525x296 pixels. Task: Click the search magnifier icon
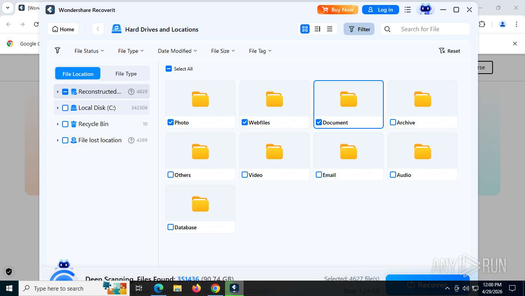(388, 29)
